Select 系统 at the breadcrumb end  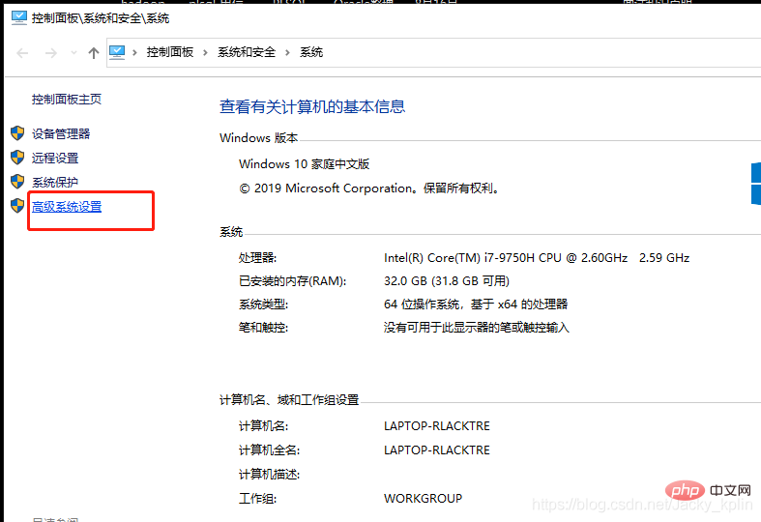point(311,52)
